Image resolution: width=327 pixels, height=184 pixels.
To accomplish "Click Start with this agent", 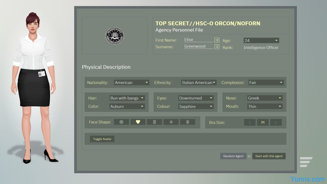I will tap(269, 156).
